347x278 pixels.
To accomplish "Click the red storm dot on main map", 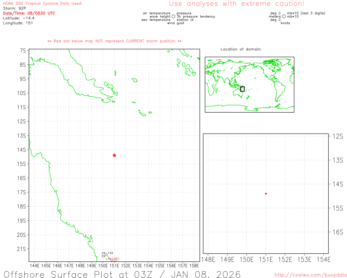I will (x=114, y=155).
